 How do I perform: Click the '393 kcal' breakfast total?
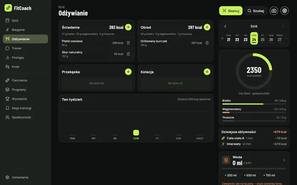pyautogui.click(x=116, y=27)
